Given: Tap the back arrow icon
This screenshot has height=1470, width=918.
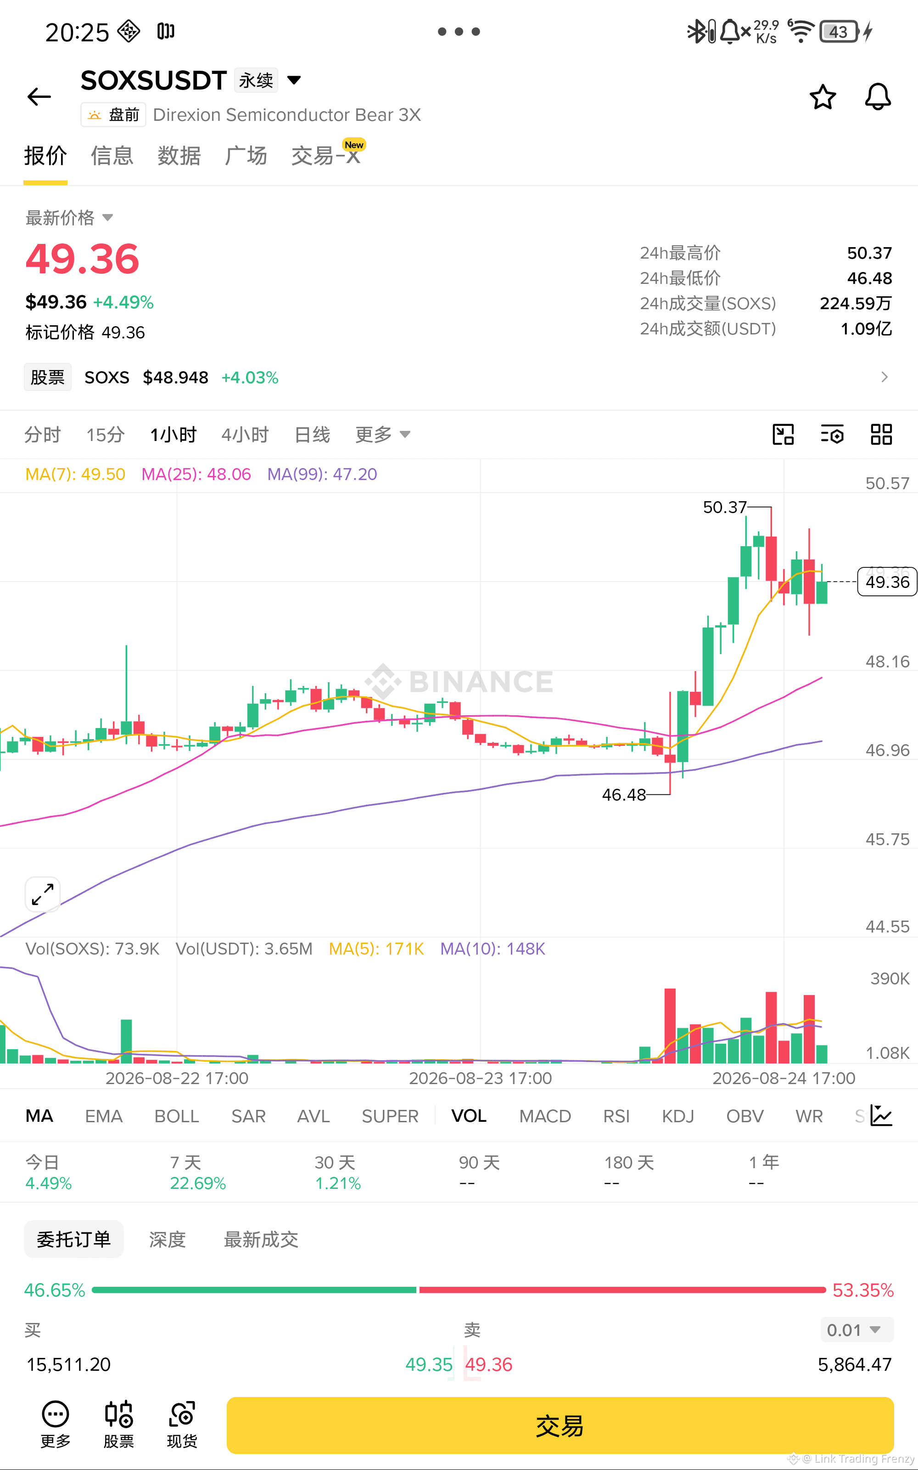Looking at the screenshot, I should pyautogui.click(x=39, y=96).
